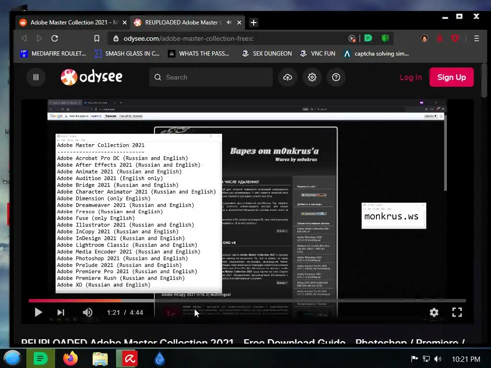The width and height of the screenshot is (491, 368).
Task: Mute the tab audio speaker icon
Action: pyautogui.click(x=229, y=23)
